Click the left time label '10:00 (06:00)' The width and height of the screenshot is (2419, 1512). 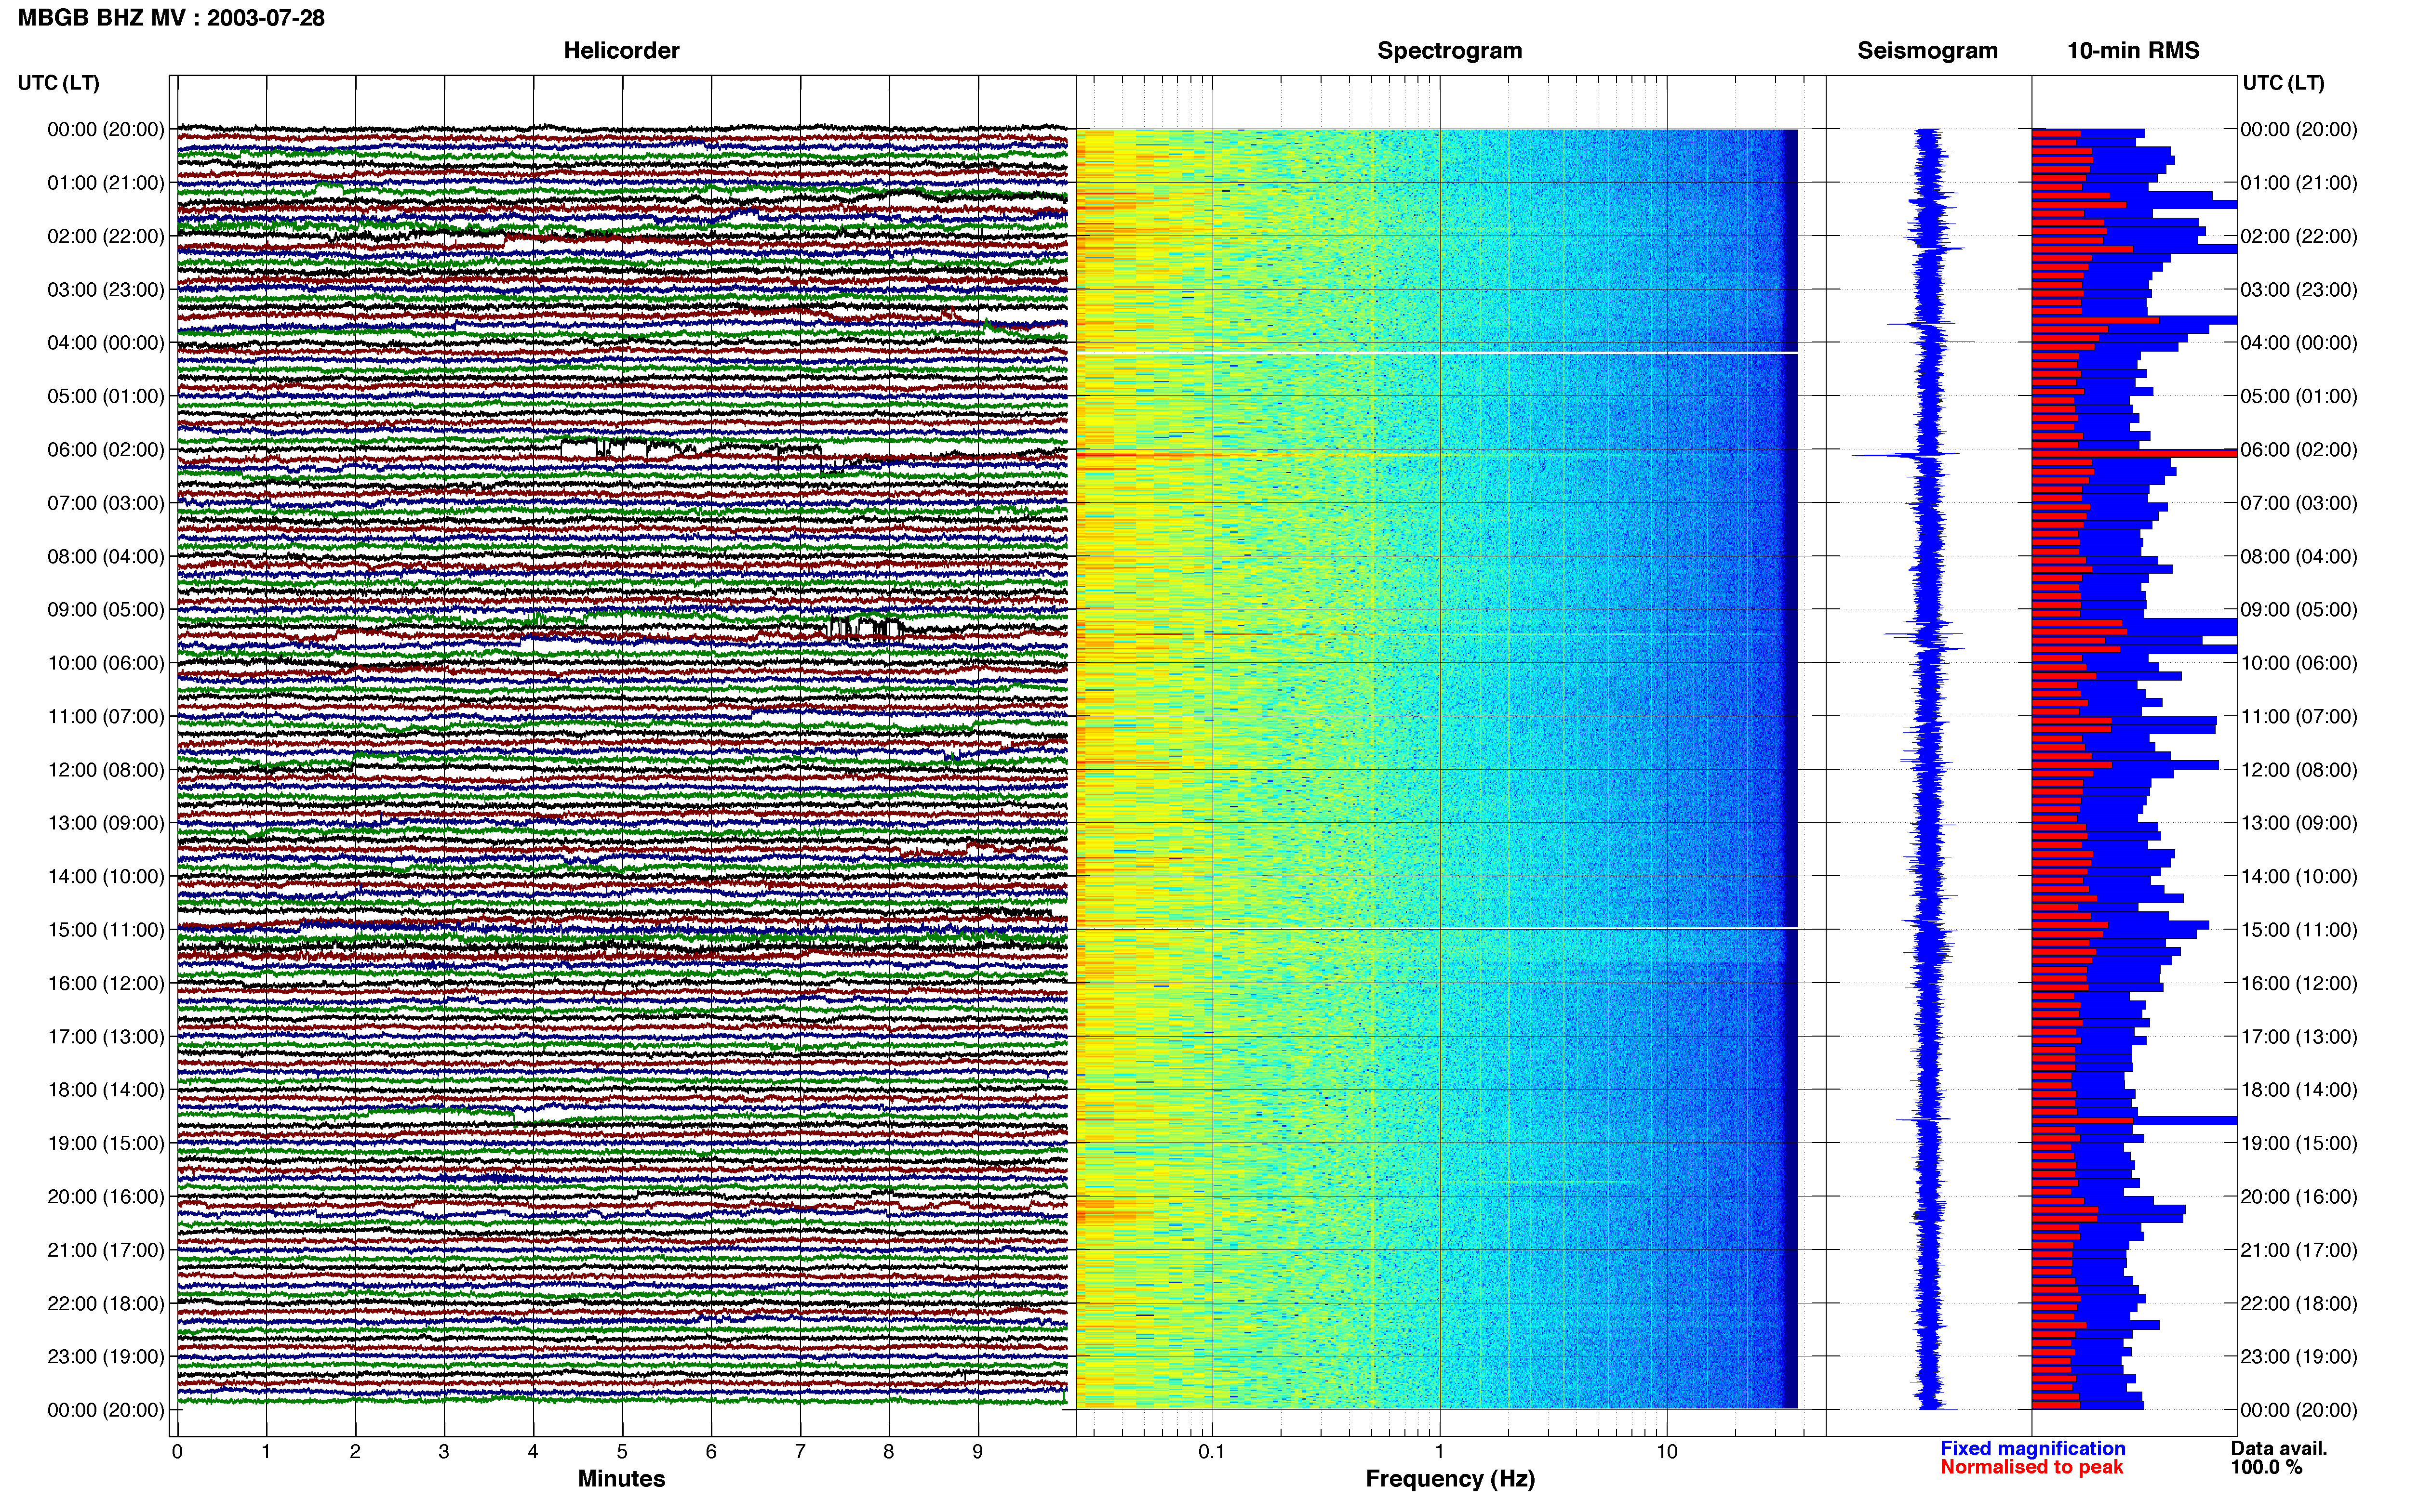[106, 663]
